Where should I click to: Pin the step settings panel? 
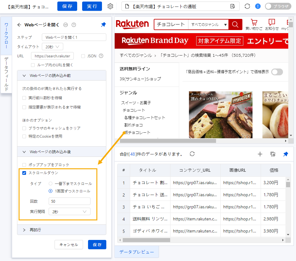tap(104, 24)
